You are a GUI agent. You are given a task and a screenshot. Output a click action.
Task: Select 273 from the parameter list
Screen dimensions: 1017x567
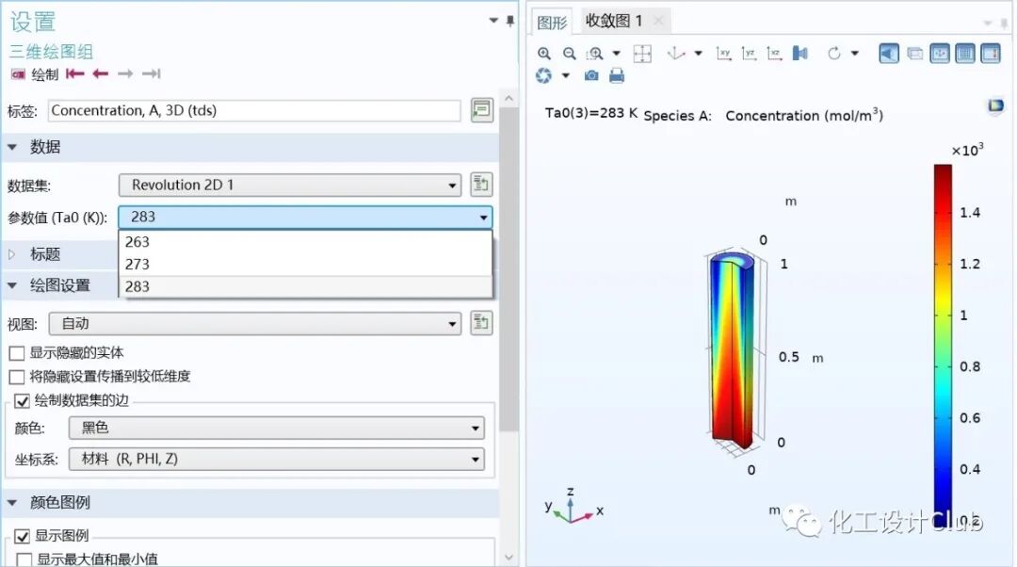305,264
